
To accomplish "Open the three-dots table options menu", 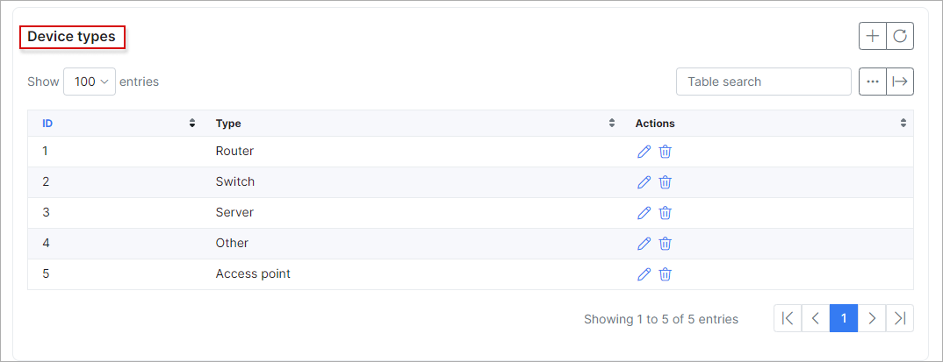I will [873, 82].
